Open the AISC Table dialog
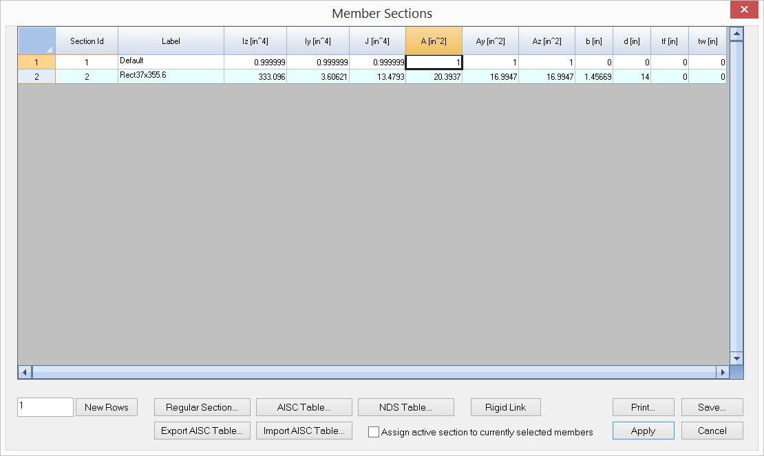This screenshot has width=764, height=456. pos(304,407)
